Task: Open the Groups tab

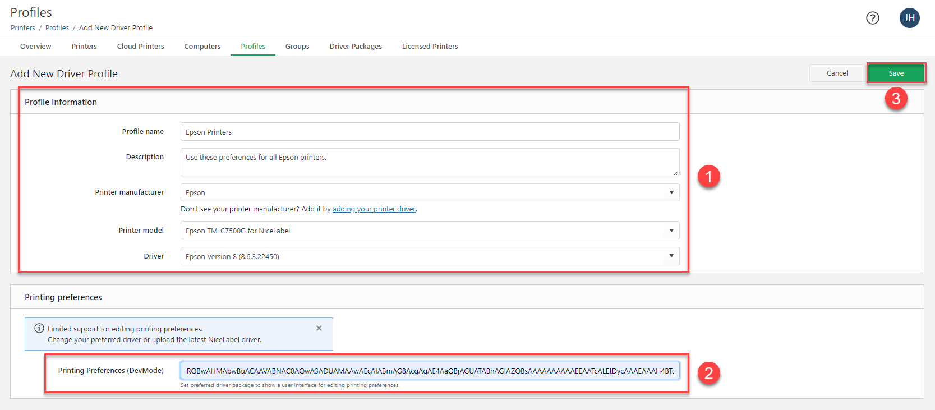Action: pyautogui.click(x=297, y=47)
